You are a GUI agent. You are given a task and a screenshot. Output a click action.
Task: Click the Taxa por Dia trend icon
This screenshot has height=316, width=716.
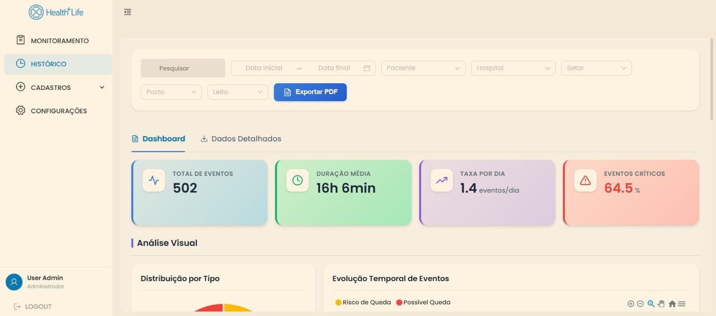441,180
